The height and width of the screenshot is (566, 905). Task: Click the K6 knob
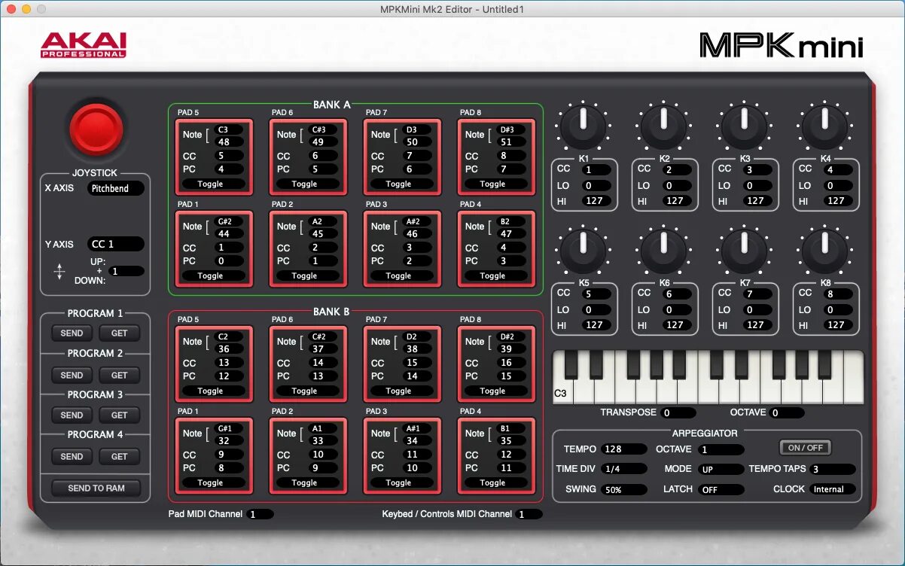click(x=663, y=251)
